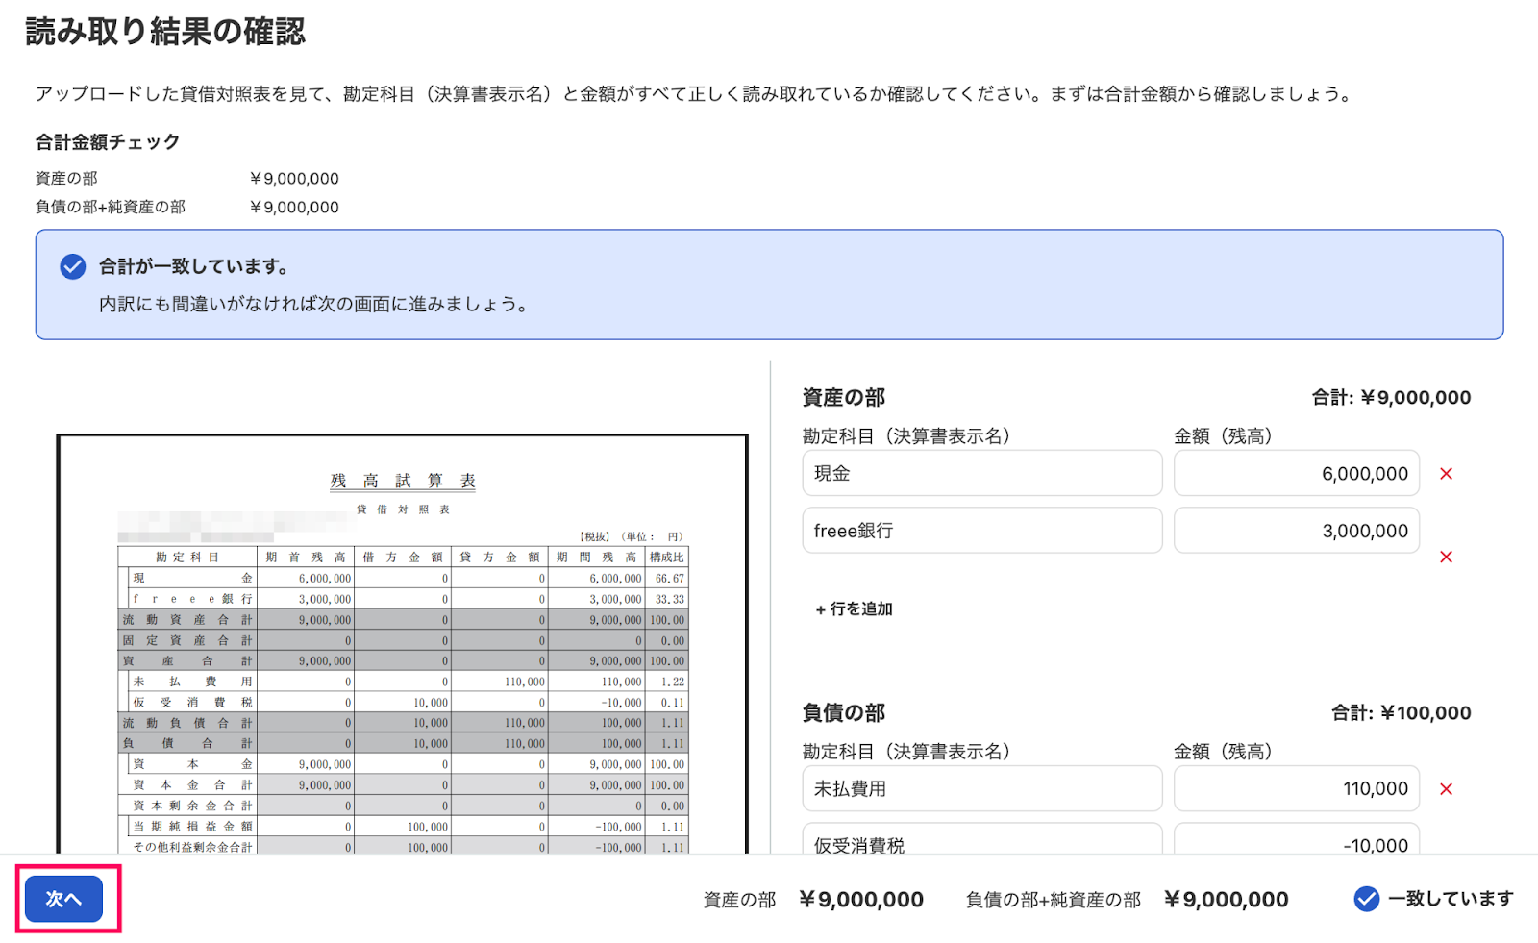Screen dimensions: 1538x943
Task: Click the 資本金合計 row in the document
Action: coord(403,785)
